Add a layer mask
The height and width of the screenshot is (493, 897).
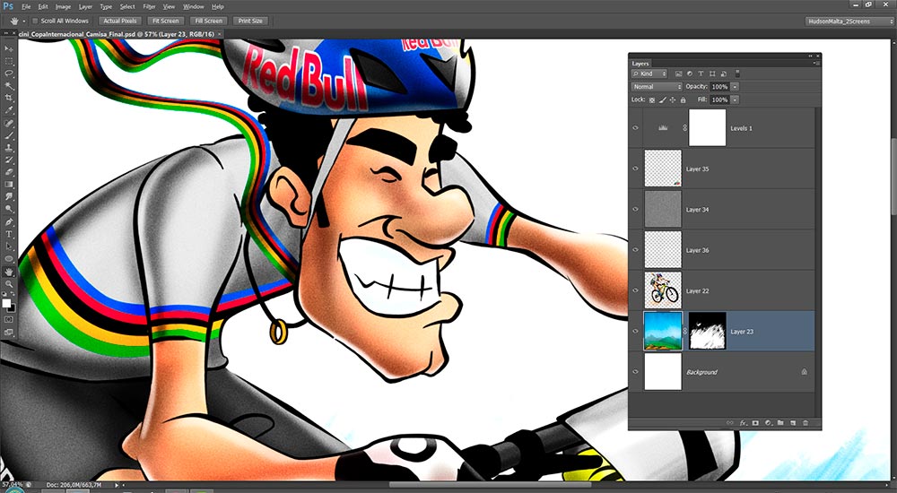tap(755, 423)
